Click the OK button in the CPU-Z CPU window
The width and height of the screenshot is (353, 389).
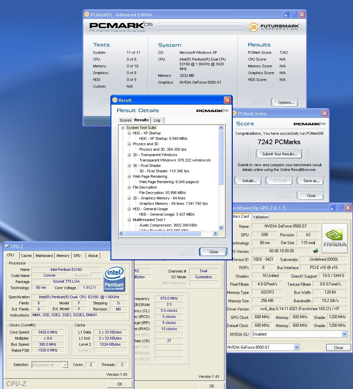120,384
